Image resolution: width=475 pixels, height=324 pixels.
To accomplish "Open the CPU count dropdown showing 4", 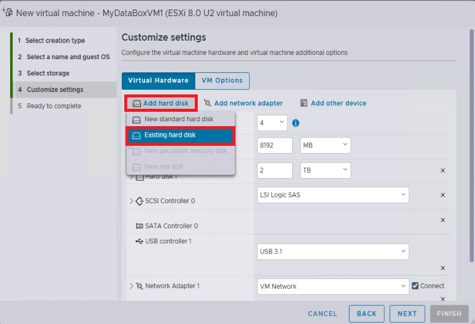I will (x=272, y=123).
